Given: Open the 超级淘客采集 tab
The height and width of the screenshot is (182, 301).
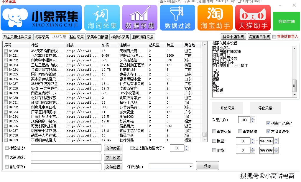Looking at the screenshot, I should [143, 37].
